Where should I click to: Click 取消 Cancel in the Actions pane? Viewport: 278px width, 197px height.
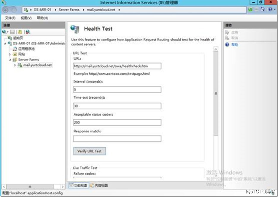pyautogui.click(x=234, y=38)
